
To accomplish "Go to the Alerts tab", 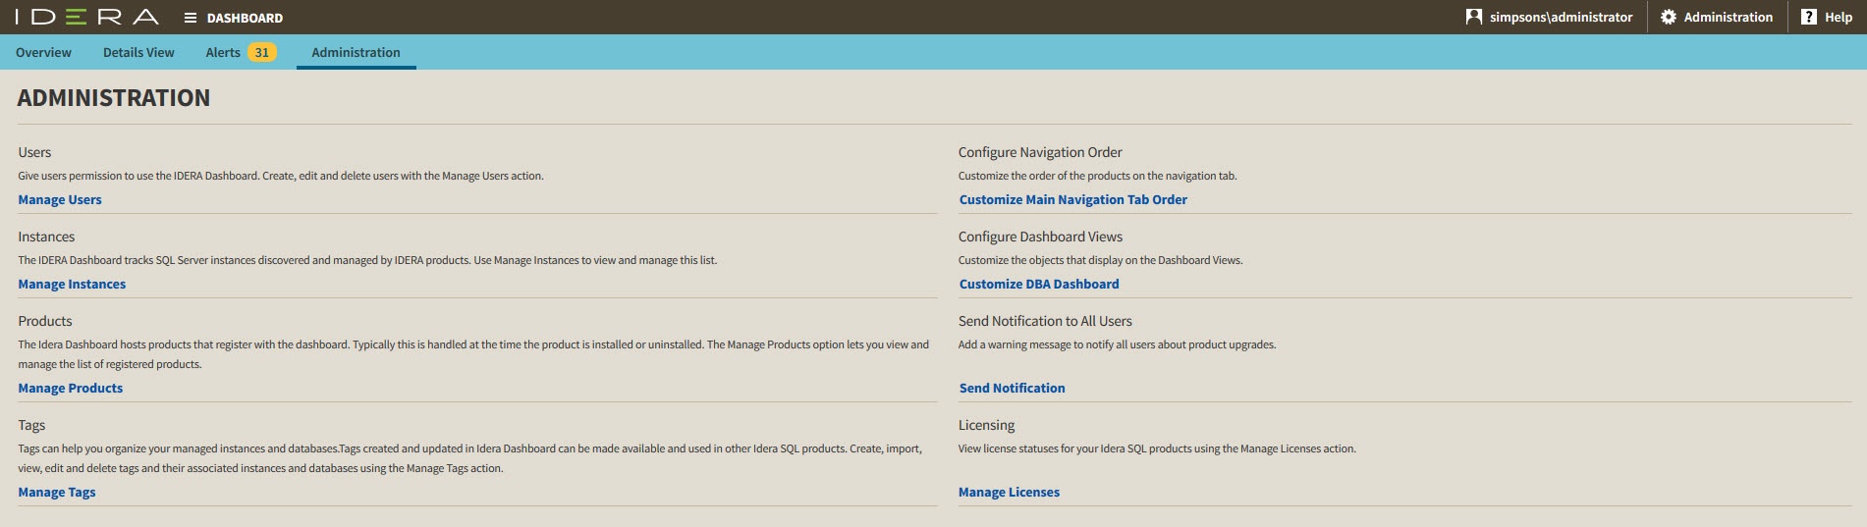I will coord(223,52).
